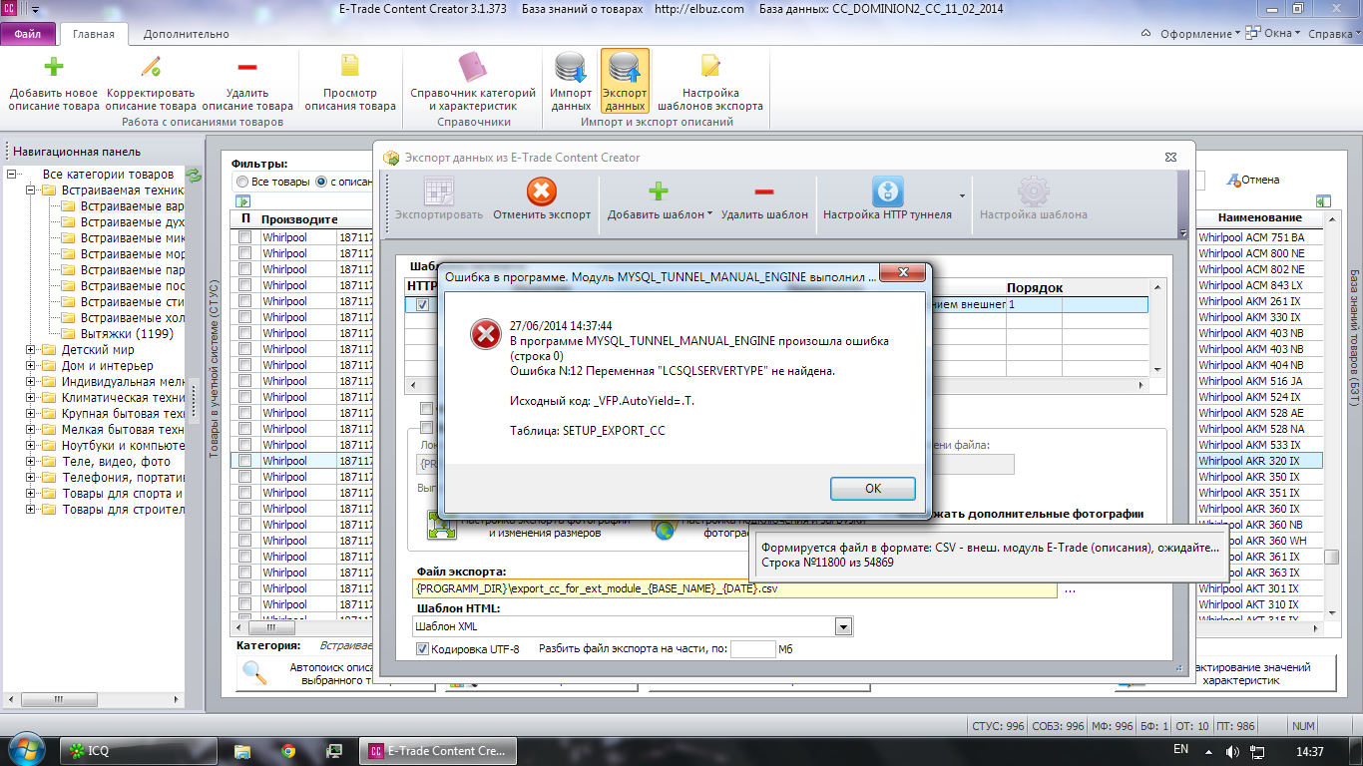
Task: Toggle the Кодировка UTF-8 checkbox
Action: 422,649
